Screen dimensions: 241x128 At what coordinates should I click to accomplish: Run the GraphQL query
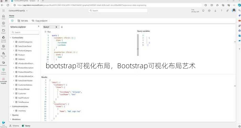point(48,32)
